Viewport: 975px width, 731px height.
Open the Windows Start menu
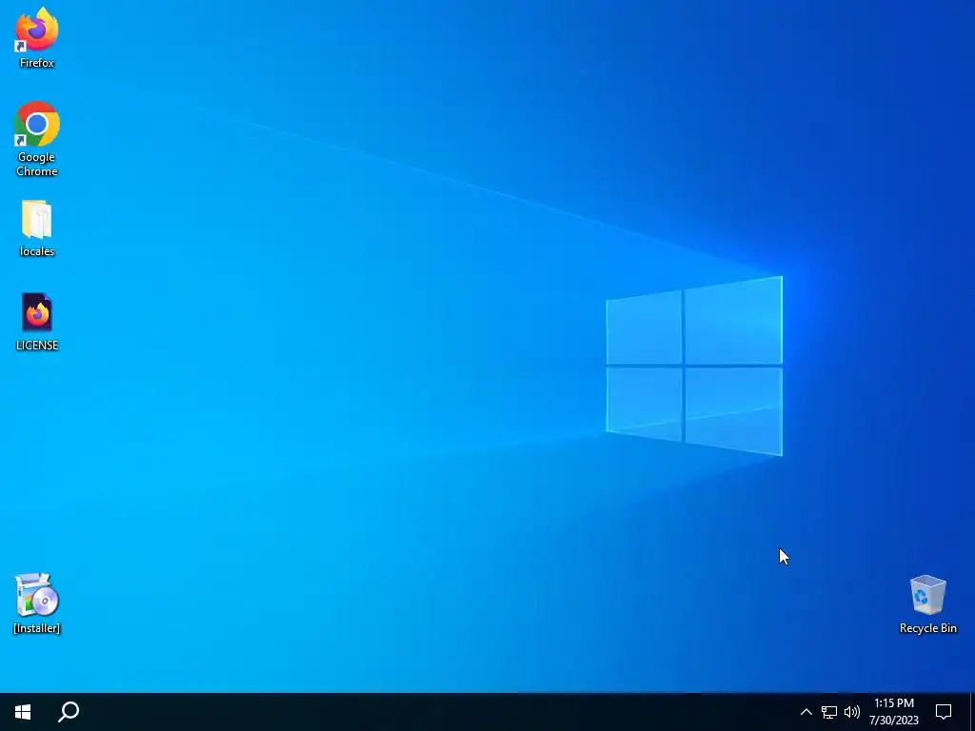[x=23, y=712]
